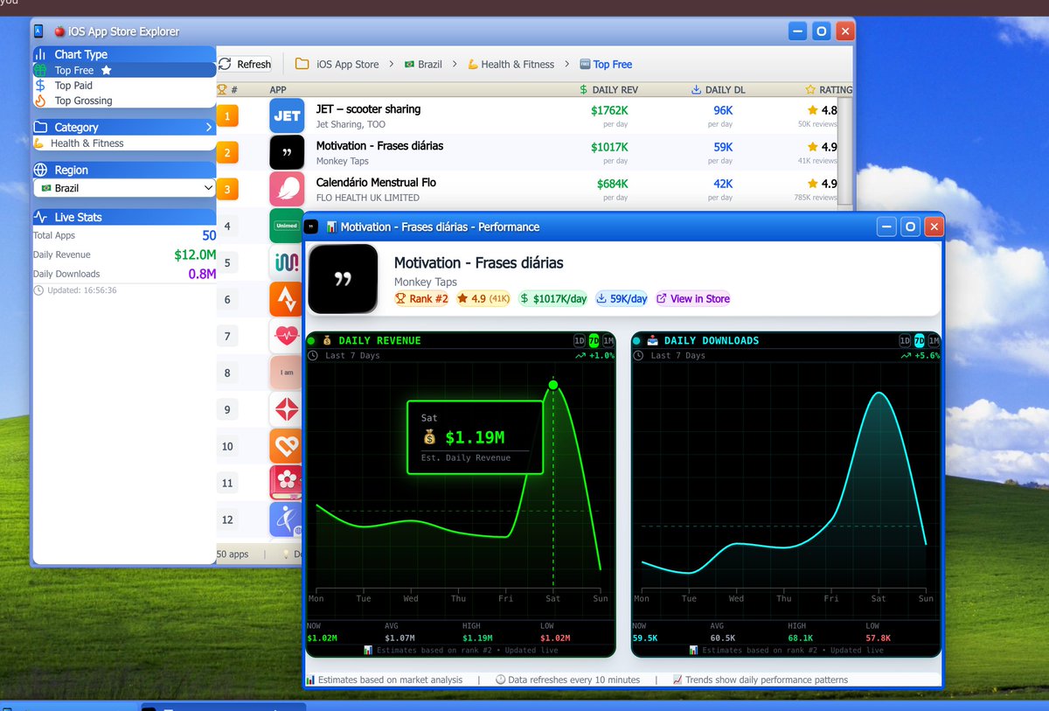Open the Brazil region dropdown
Viewport: 1049px width, 711px height.
click(x=124, y=188)
